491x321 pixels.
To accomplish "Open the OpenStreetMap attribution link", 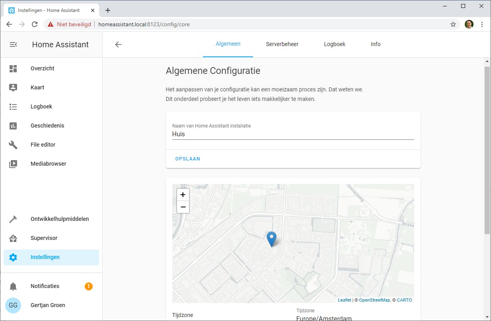I will [374, 300].
